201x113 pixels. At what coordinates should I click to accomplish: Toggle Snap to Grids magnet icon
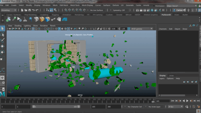(66, 10)
